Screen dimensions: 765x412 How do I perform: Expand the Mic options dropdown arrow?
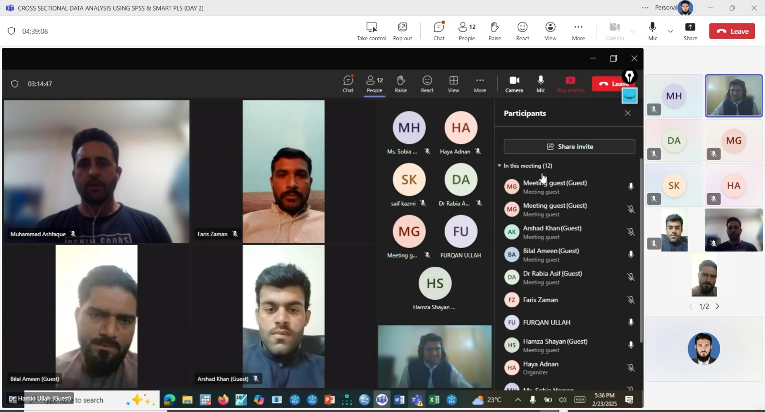click(670, 32)
